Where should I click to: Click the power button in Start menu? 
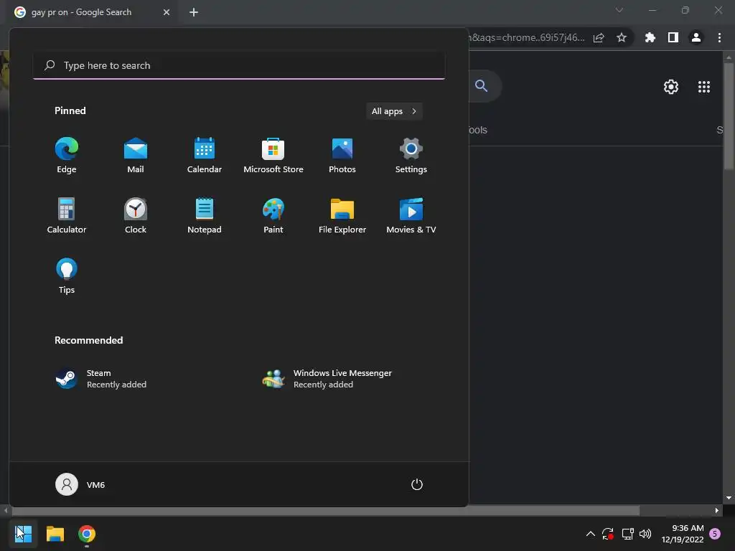(x=417, y=484)
